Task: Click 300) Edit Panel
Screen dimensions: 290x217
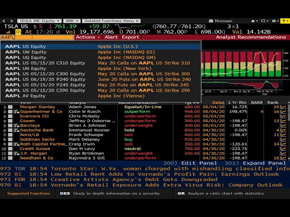Action: click(x=190, y=163)
